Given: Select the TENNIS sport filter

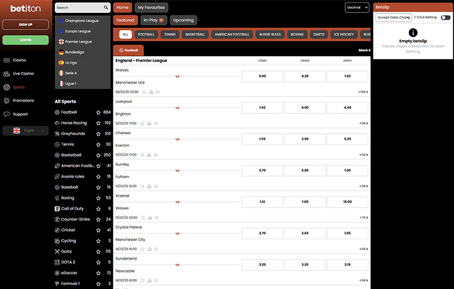Looking at the screenshot, I should [170, 34].
